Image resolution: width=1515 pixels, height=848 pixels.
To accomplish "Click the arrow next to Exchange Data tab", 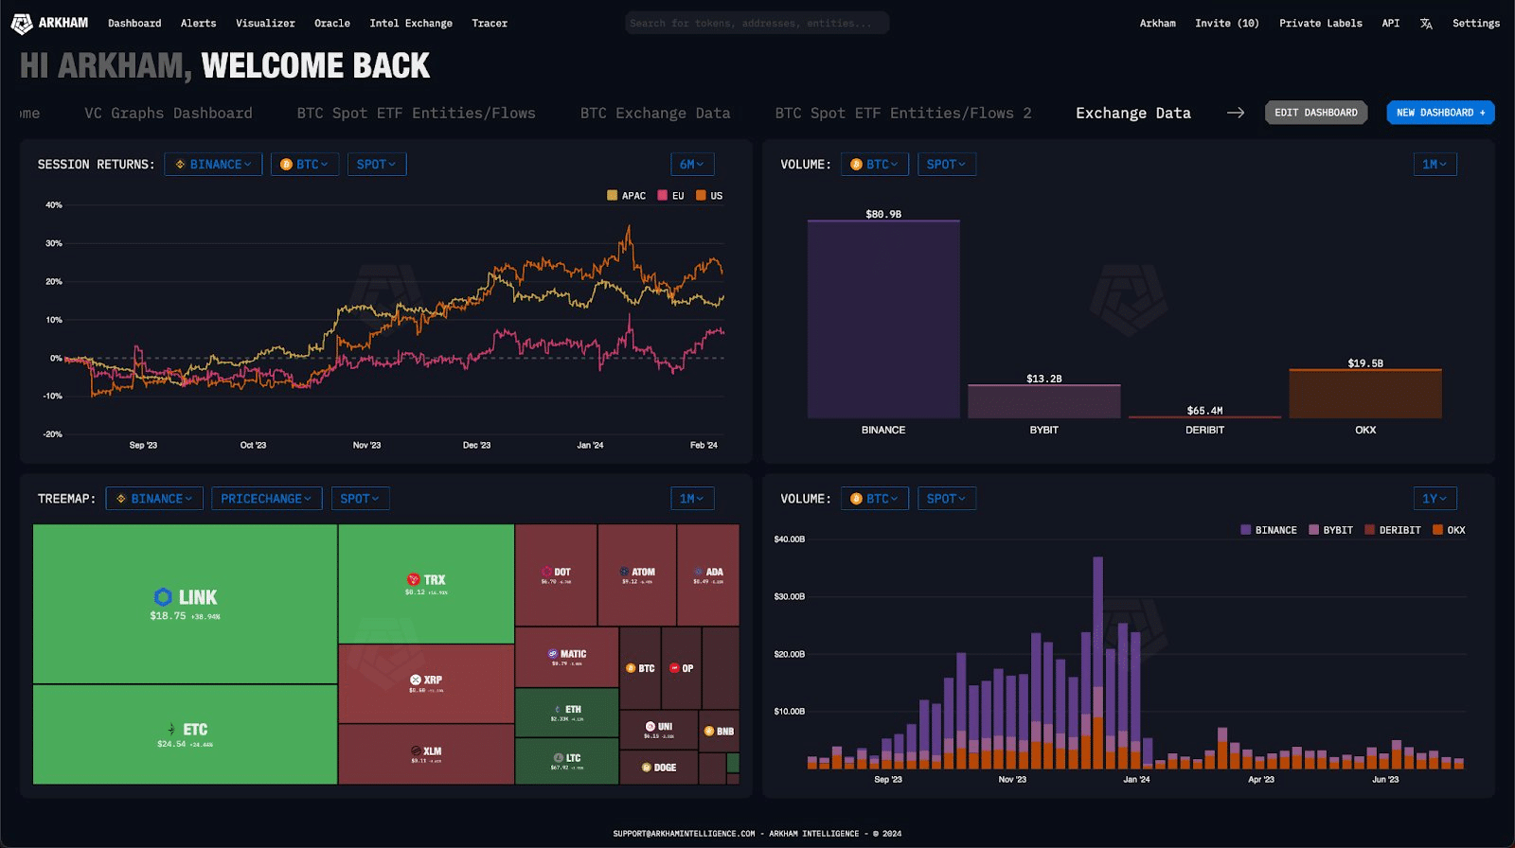I will click(x=1236, y=113).
